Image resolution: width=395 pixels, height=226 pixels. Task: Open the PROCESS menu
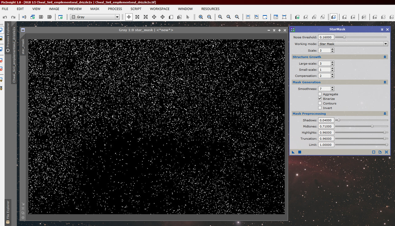pos(115,9)
